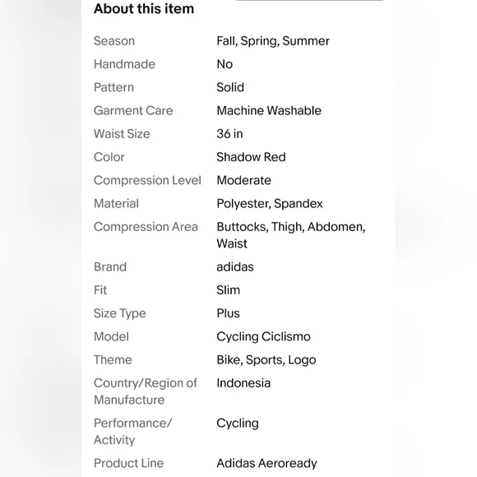
Task: Select the Machine Washable value
Action: pyautogui.click(x=269, y=111)
